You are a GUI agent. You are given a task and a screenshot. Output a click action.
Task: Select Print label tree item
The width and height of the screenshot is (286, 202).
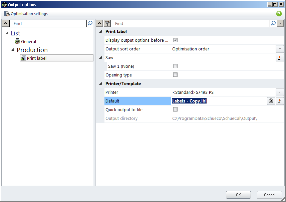[x=36, y=58]
